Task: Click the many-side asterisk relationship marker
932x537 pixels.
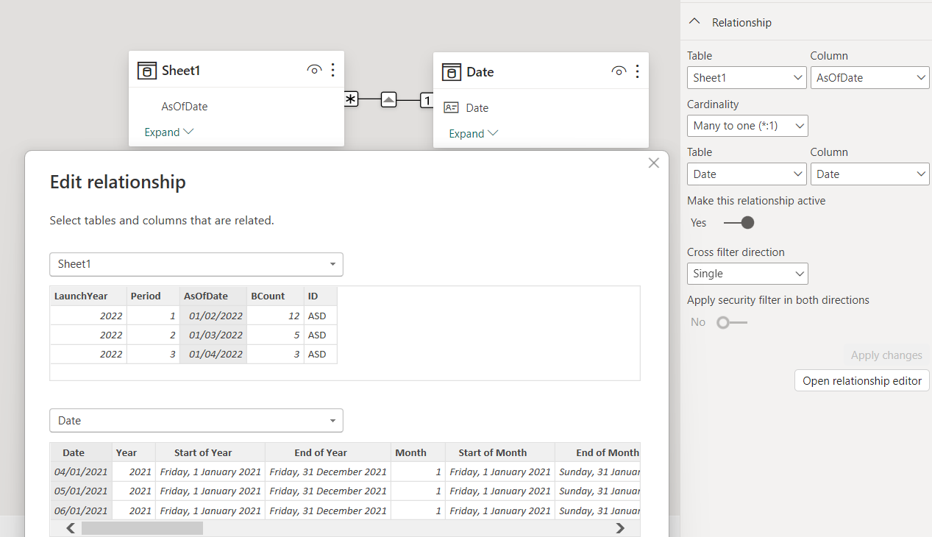Action: tap(351, 99)
